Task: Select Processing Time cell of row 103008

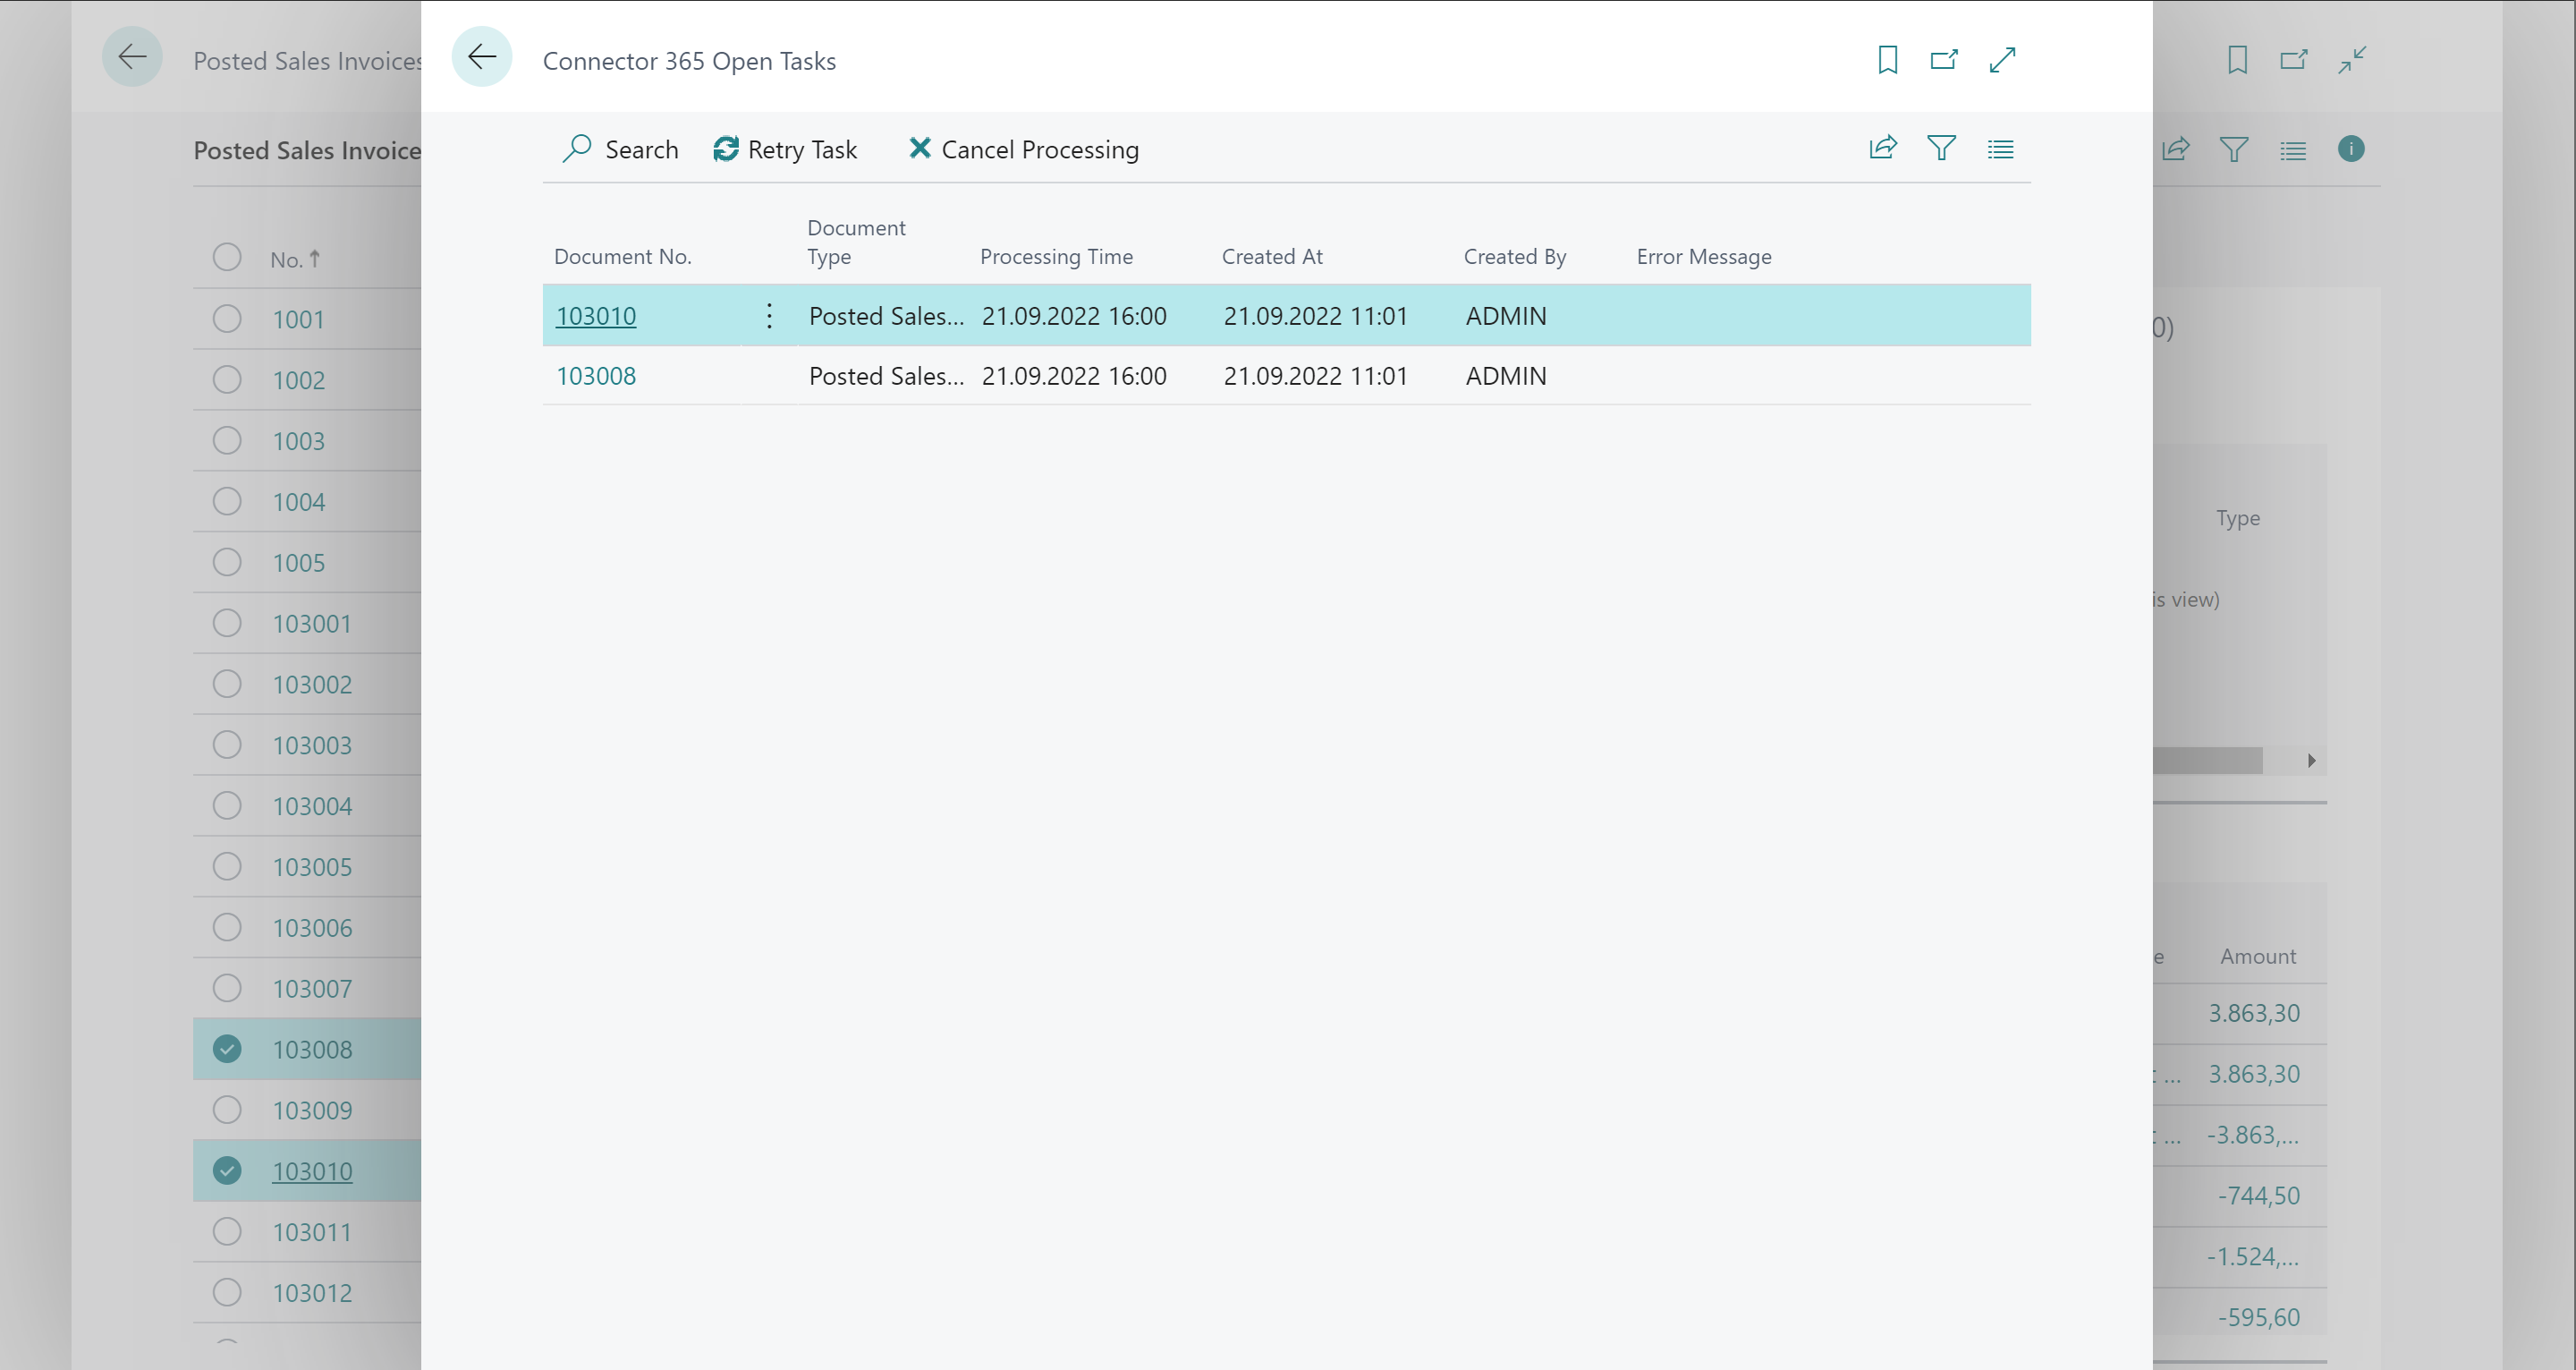Action: click(1074, 376)
